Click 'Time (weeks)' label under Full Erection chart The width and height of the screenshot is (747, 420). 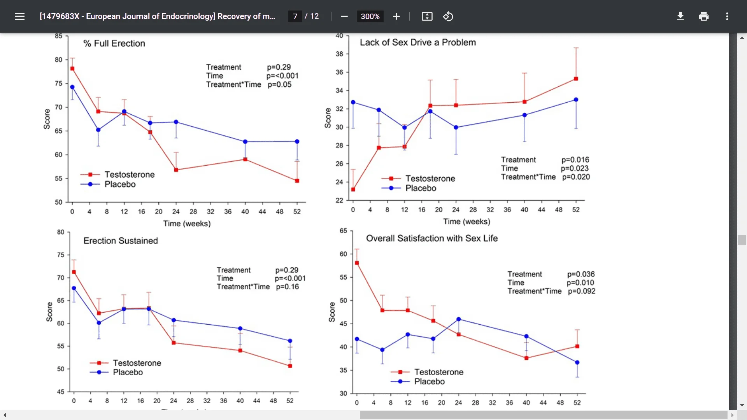tap(187, 224)
